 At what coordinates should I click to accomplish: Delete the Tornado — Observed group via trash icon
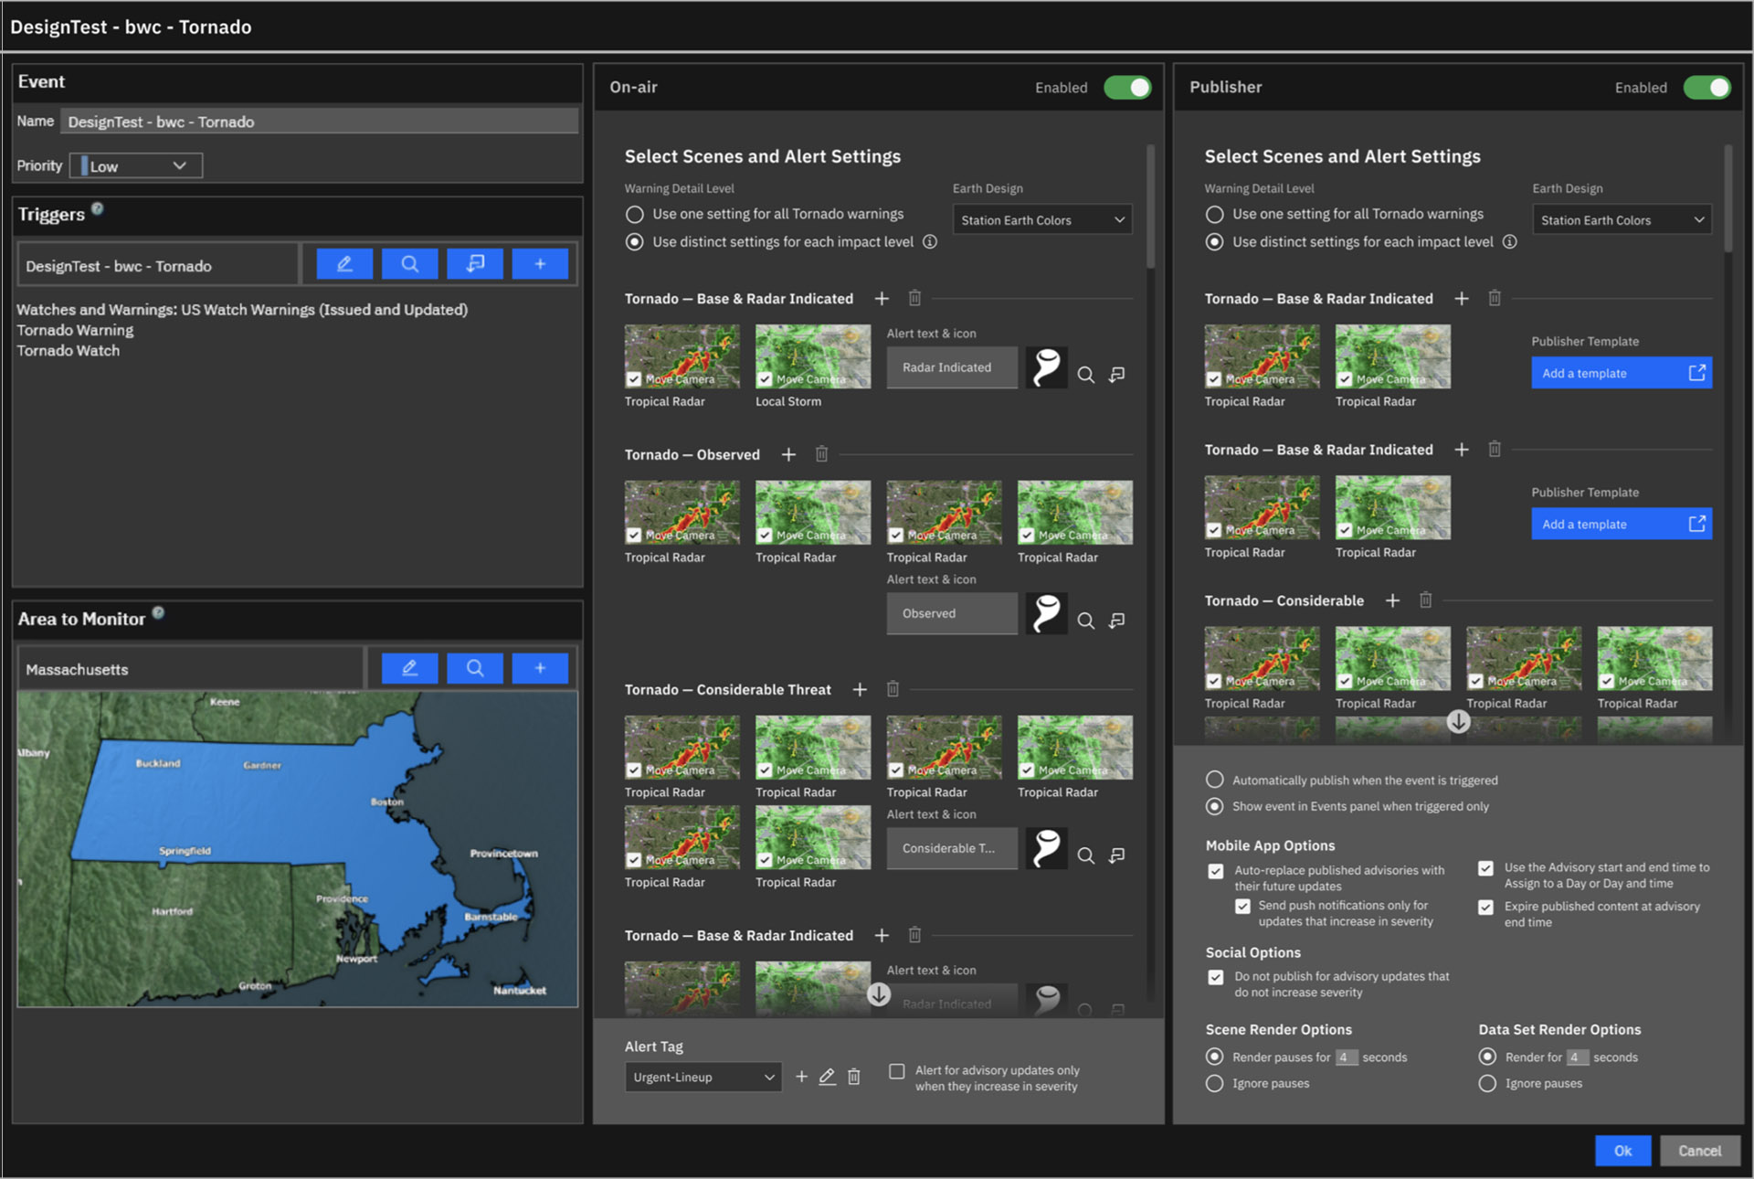click(x=821, y=454)
